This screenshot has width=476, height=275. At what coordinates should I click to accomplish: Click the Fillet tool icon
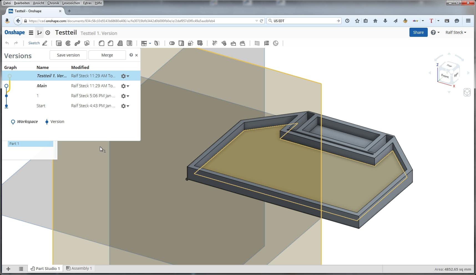pos(102,43)
